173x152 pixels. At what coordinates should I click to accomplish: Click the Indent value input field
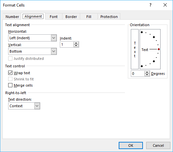pos(67,44)
